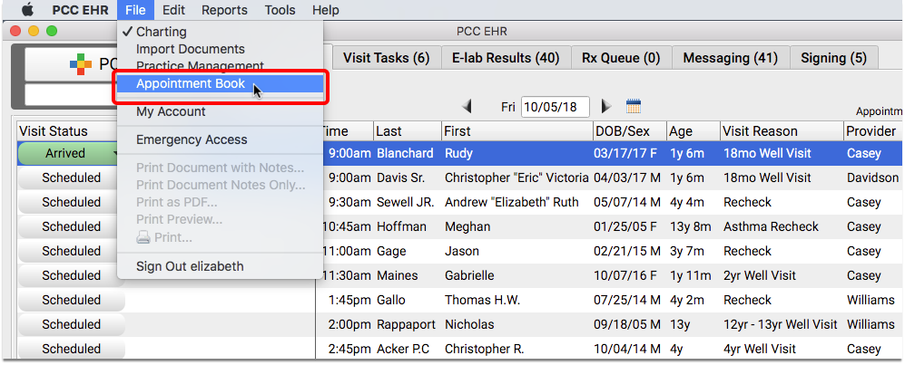Open Scheduled status for Hoffman row
This screenshot has height=365, width=905.
(x=72, y=226)
